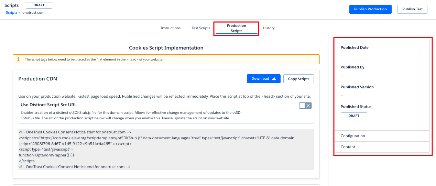Open the History tab
Viewport: 436px width, 186px height.
[x=269, y=28]
